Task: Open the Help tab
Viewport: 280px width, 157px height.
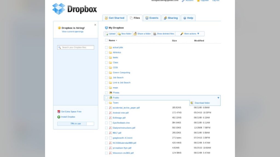Action: tap(188, 18)
